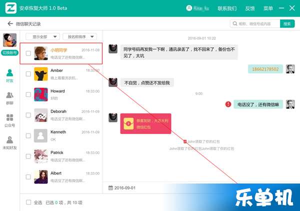Screen dimensions: 300x211
Task: Click Patrick's anime avatar icon
Action: tap(41, 156)
